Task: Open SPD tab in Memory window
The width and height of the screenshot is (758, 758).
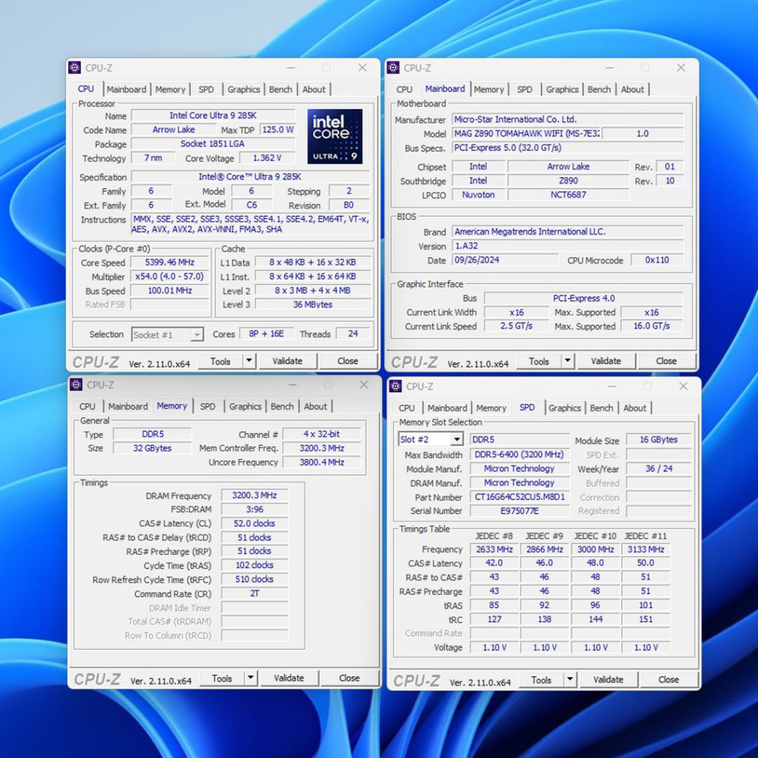Action: (207, 406)
